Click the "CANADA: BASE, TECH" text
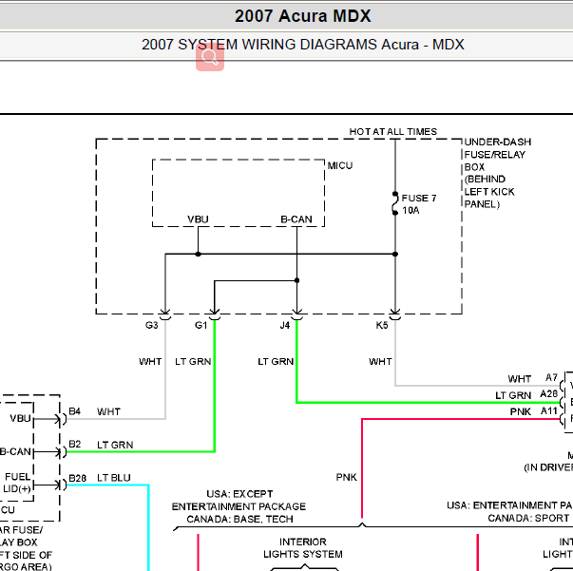 pos(239,519)
